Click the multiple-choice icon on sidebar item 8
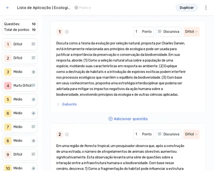This screenshot has height=171, width=214. click(33, 141)
